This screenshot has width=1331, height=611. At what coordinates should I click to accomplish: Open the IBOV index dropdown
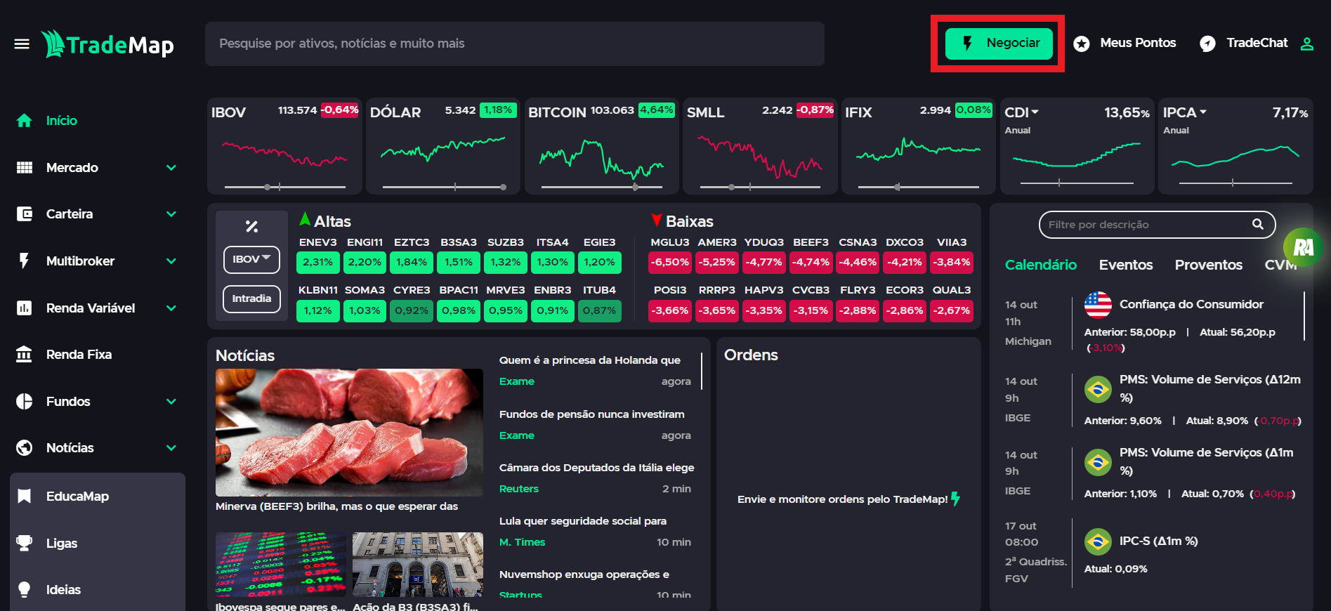(x=251, y=260)
